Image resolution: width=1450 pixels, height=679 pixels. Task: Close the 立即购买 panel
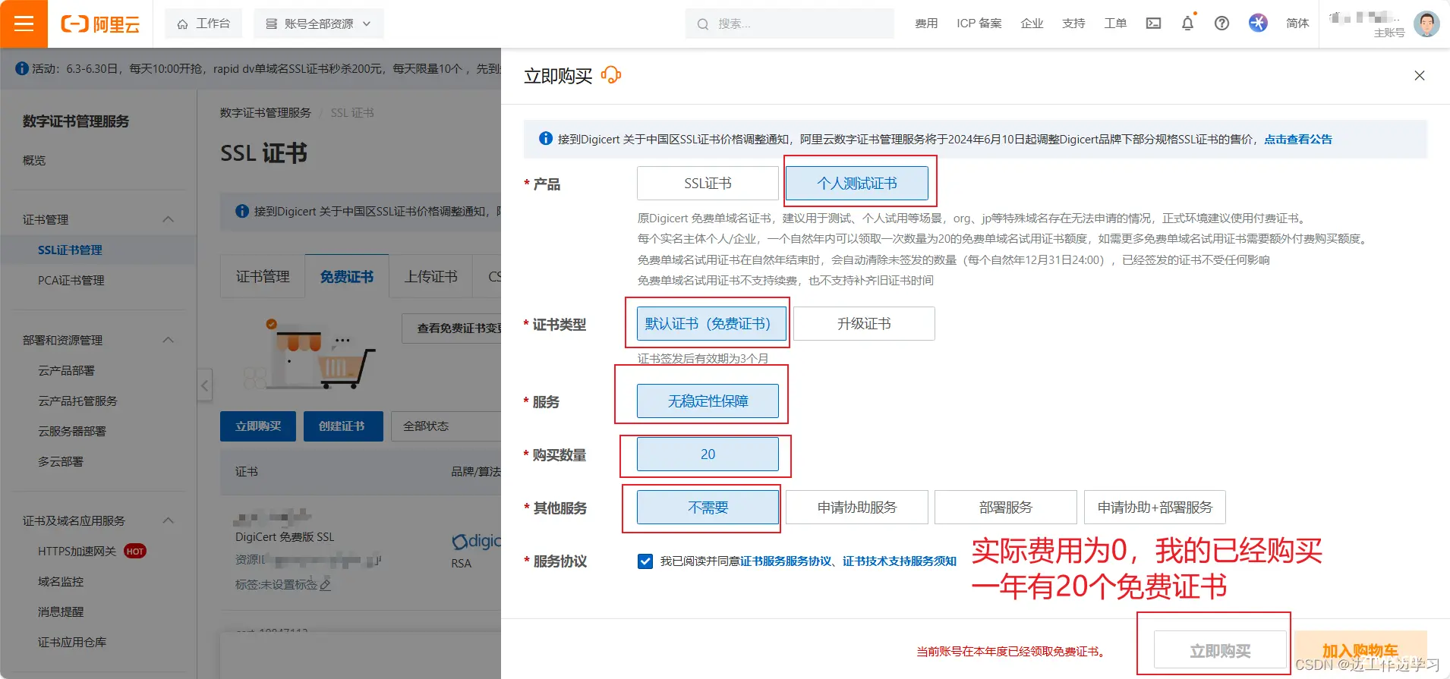click(1420, 75)
